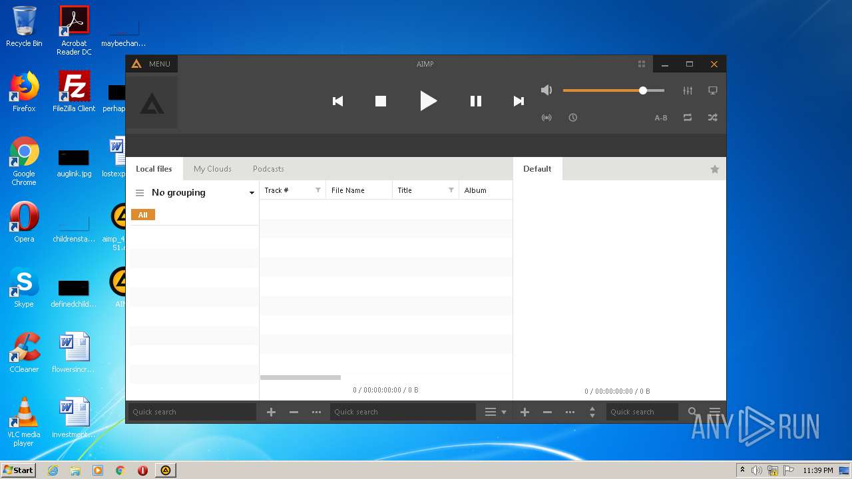This screenshot has height=479, width=852.
Task: Toggle repeat playback mode
Action: click(688, 118)
